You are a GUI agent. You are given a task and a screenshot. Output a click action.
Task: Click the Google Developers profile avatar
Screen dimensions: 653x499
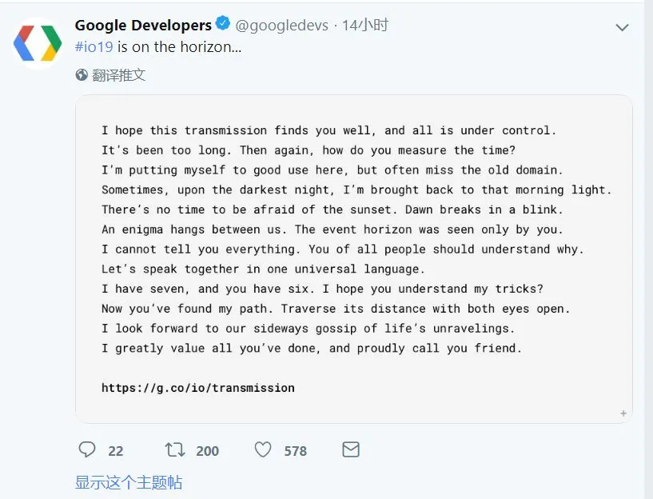pyautogui.click(x=38, y=43)
